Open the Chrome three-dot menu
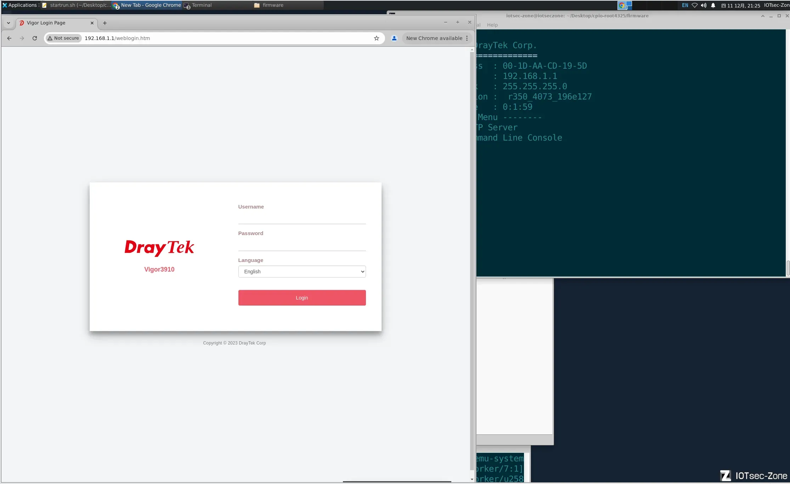Viewport: 790px width, 484px height. (x=467, y=38)
